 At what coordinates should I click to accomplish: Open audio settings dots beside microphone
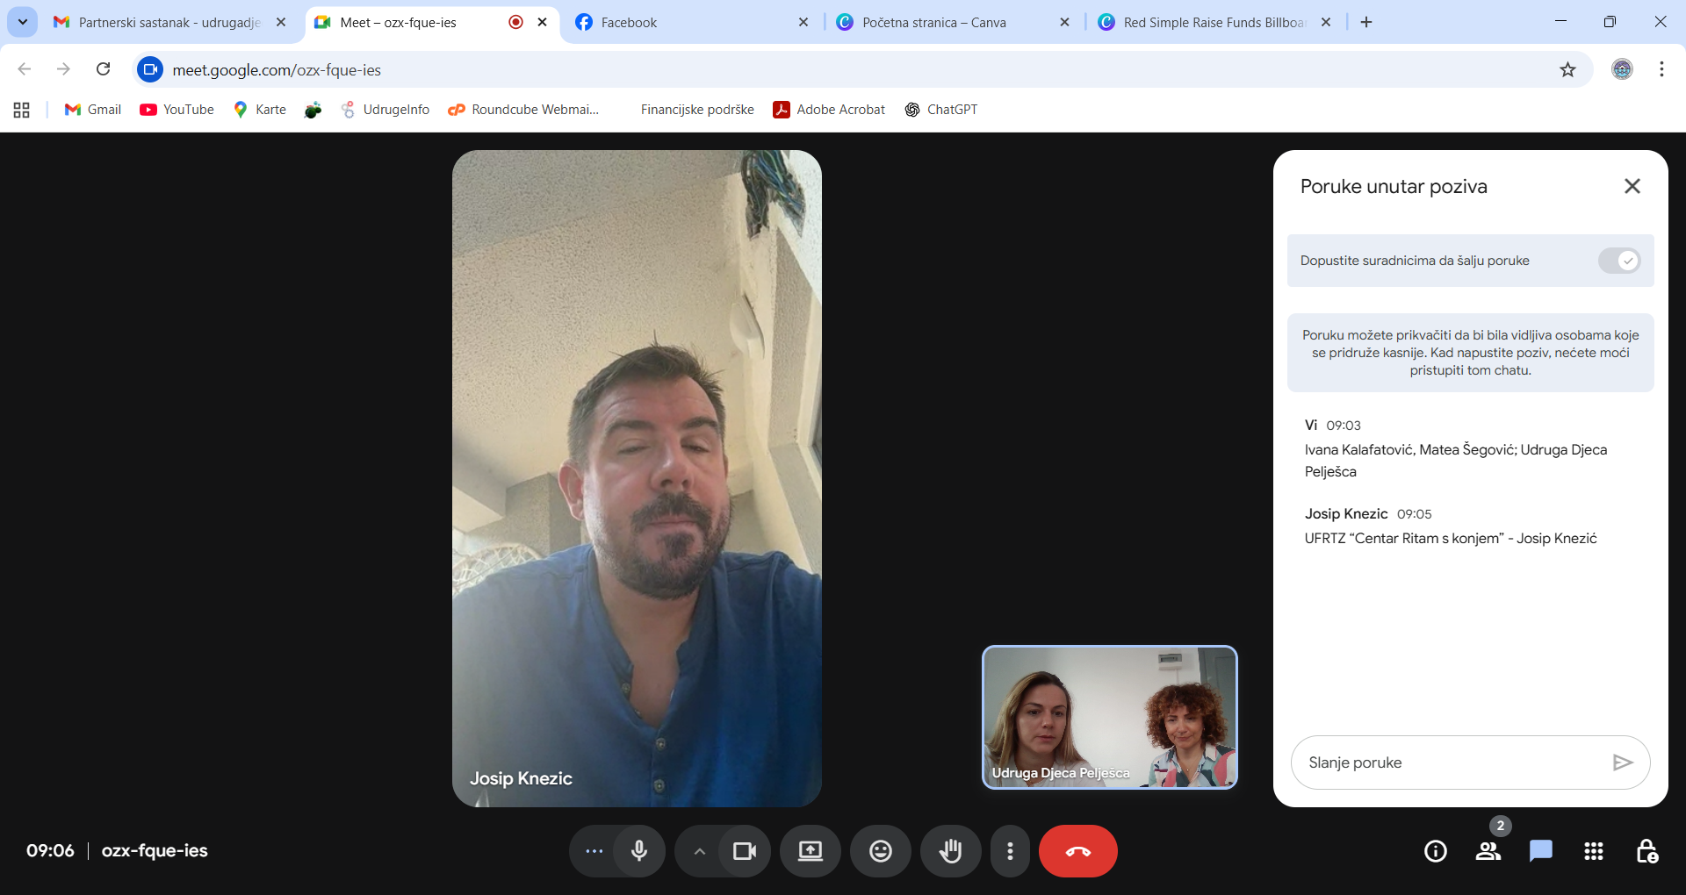pyautogui.click(x=594, y=851)
